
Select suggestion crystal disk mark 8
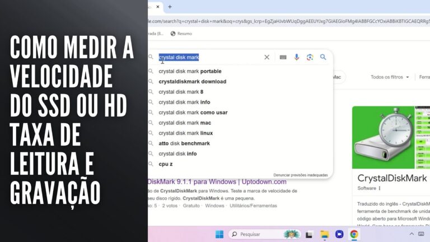pyautogui.click(x=181, y=92)
